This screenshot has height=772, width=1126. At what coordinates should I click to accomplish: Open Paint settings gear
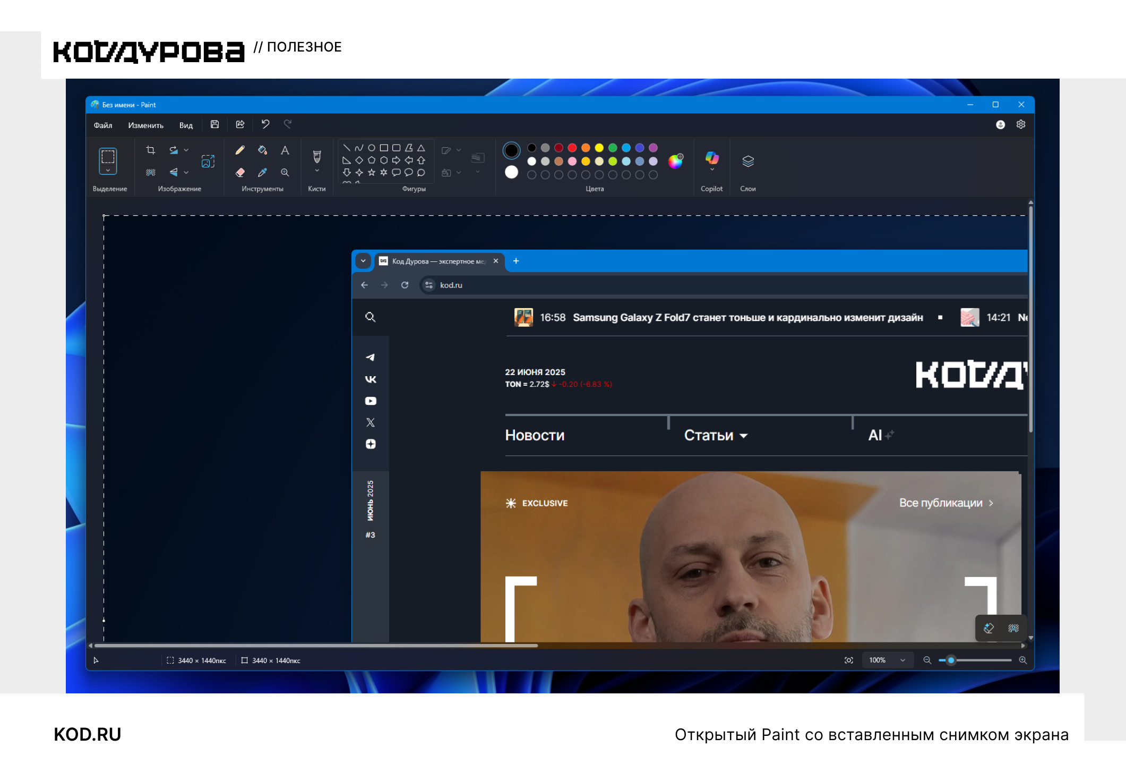(x=1021, y=124)
